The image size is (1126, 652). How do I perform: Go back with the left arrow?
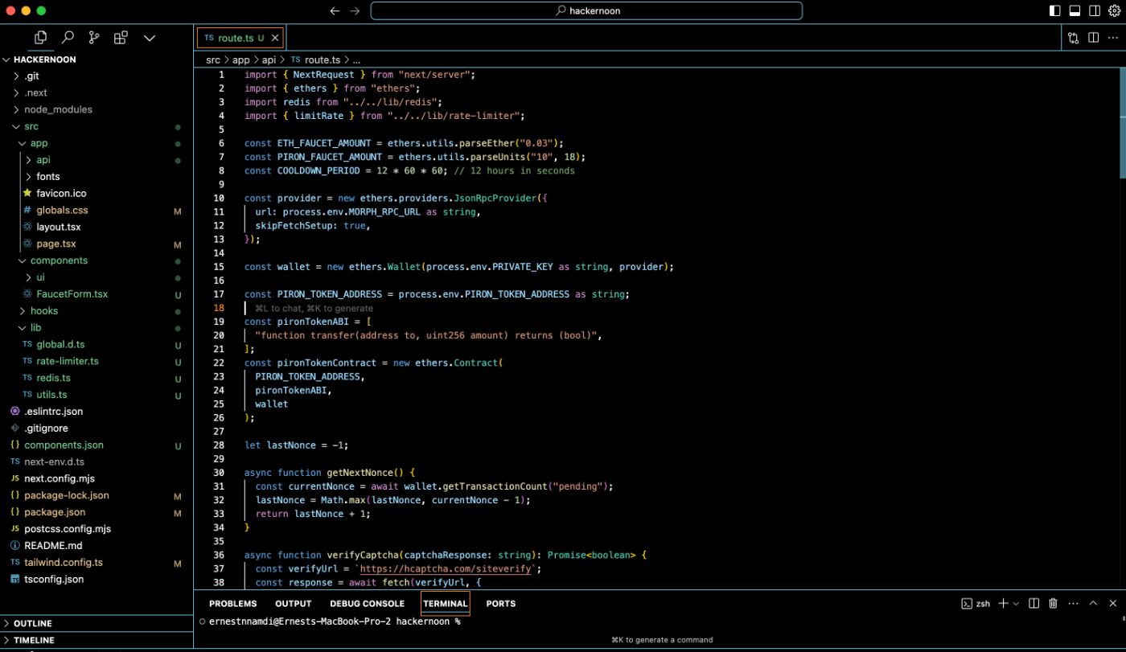tap(335, 10)
